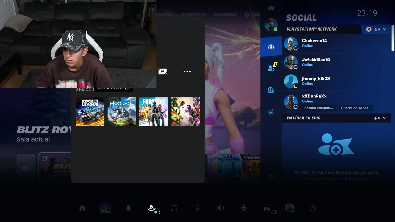Open the Add friends icon with alert badge
Screen dimensions: 395x222
pos(272,68)
